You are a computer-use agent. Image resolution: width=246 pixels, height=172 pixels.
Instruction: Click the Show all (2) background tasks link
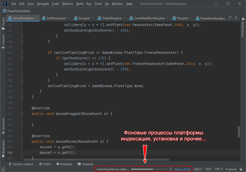[183, 169]
